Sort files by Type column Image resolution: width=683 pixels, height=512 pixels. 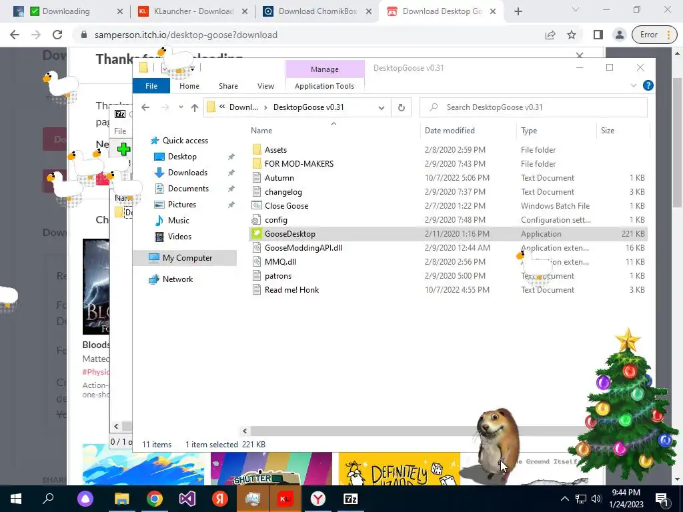click(529, 130)
